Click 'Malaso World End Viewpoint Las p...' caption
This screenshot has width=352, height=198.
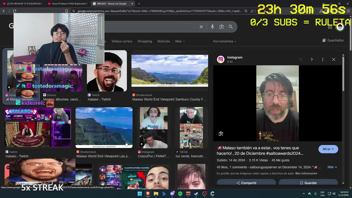104,156
